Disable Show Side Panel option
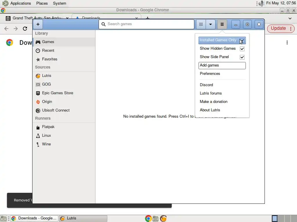This screenshot has height=222, width=297. click(242, 57)
